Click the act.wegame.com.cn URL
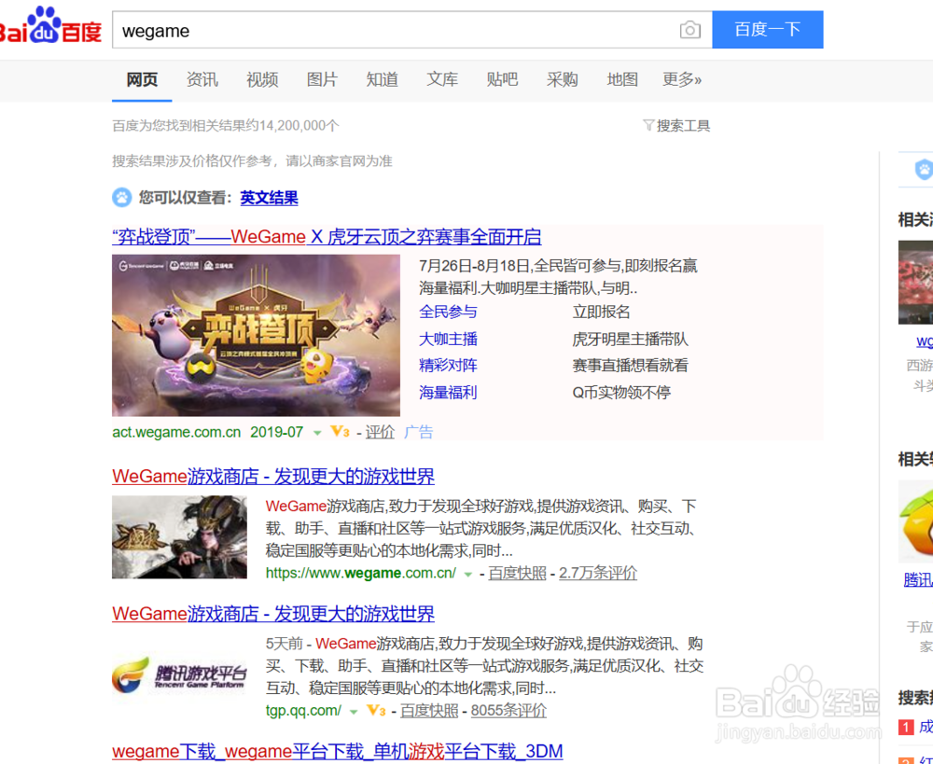This screenshot has height=764, width=933. tap(176, 432)
